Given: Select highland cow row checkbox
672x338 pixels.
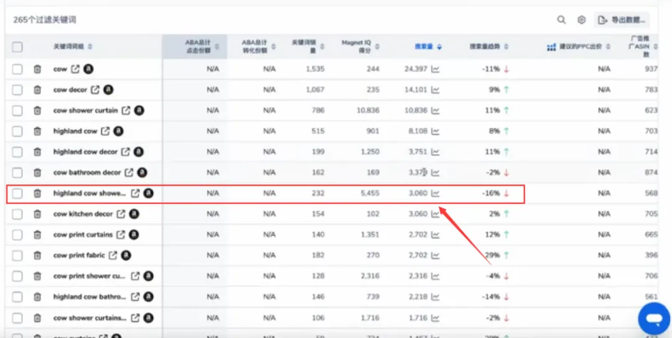Looking at the screenshot, I should [x=17, y=131].
